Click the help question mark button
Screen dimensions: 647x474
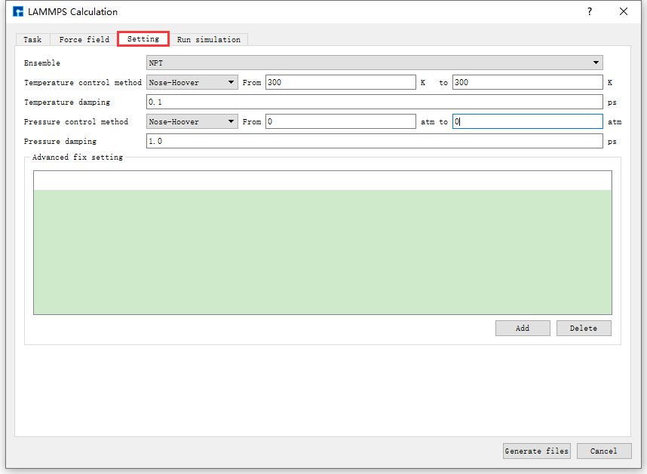[x=590, y=11]
